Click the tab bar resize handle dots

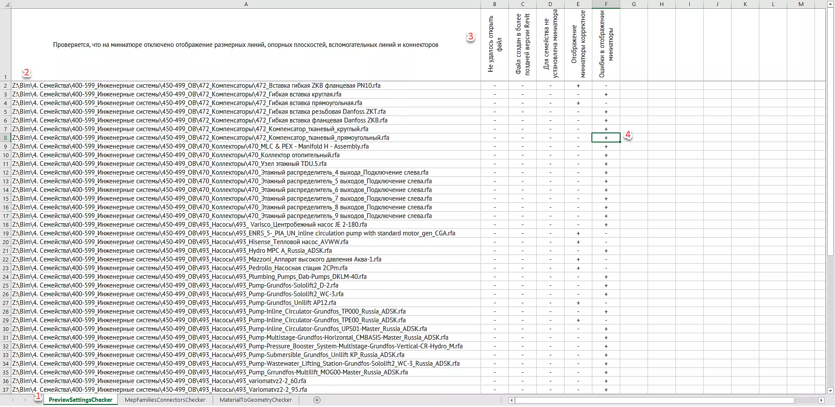(x=501, y=400)
